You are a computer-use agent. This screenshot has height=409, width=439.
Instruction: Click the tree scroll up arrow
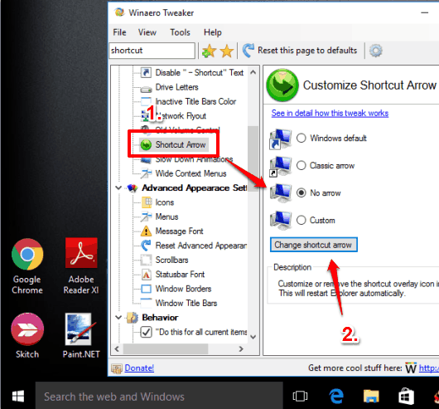(253, 72)
